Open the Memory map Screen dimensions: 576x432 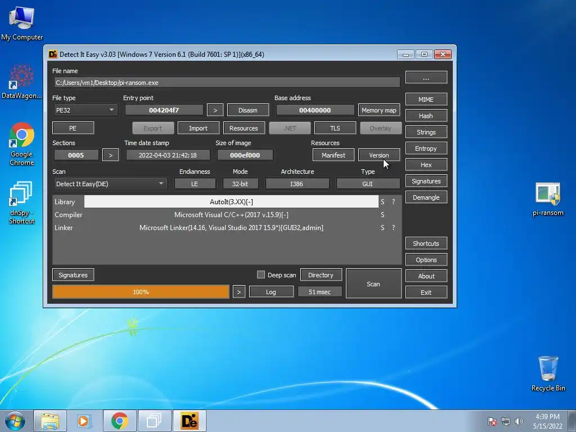click(379, 110)
